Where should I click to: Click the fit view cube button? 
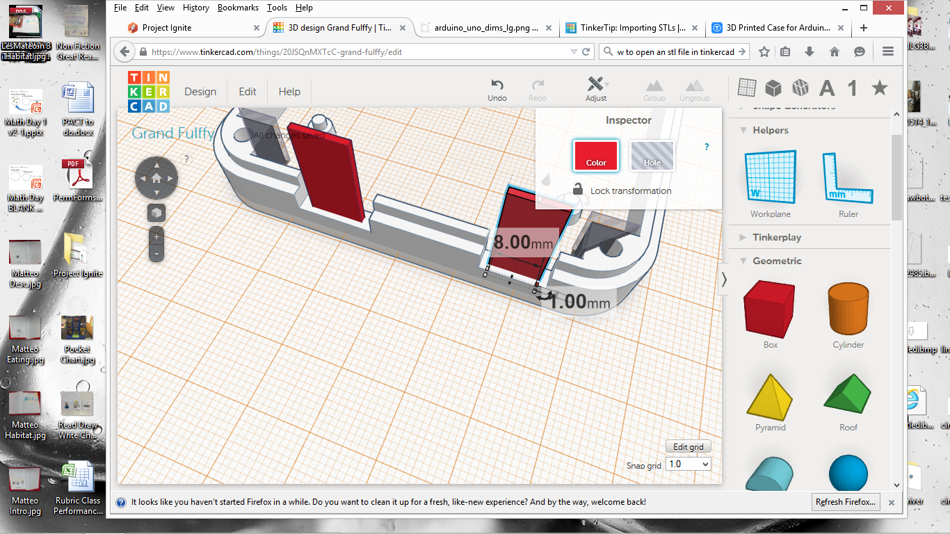coord(156,212)
